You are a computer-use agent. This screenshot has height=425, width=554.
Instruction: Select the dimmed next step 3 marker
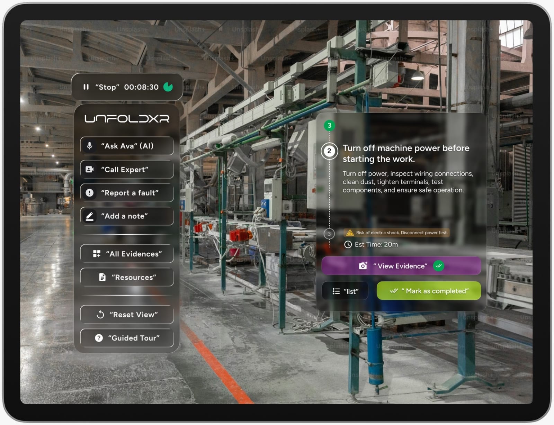click(x=329, y=234)
